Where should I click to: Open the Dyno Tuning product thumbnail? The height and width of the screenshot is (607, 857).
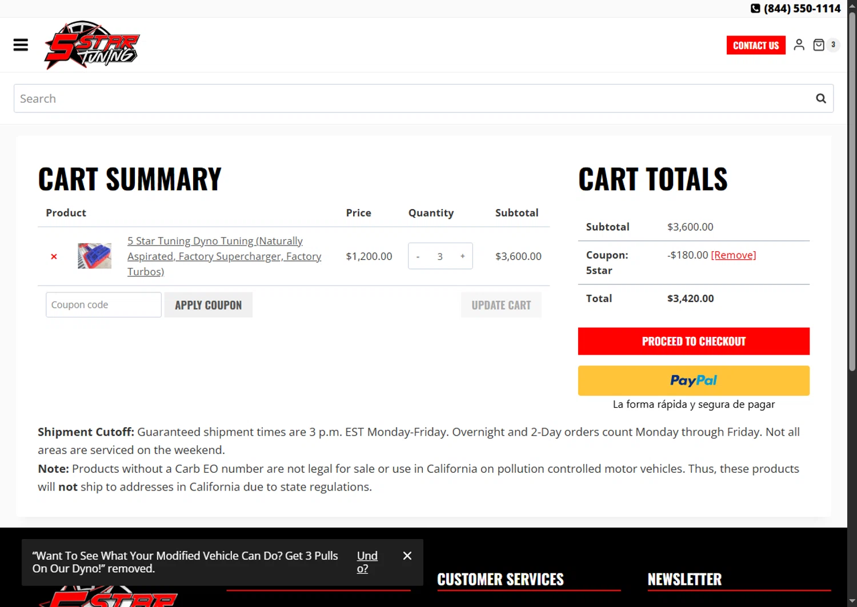click(94, 256)
